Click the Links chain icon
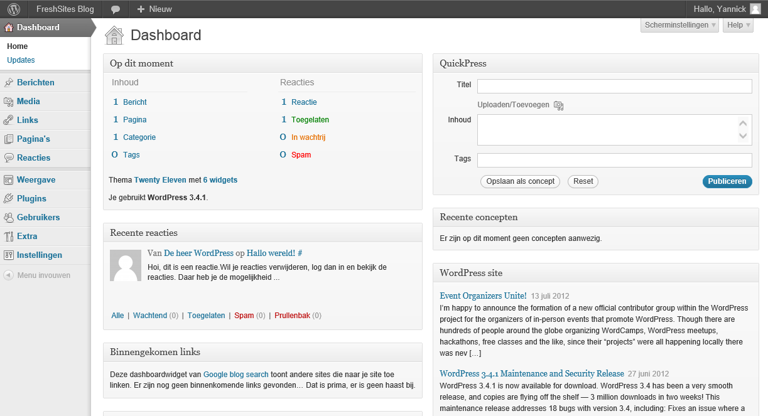Image resolution: width=768 pixels, height=416 pixels. tap(9, 120)
